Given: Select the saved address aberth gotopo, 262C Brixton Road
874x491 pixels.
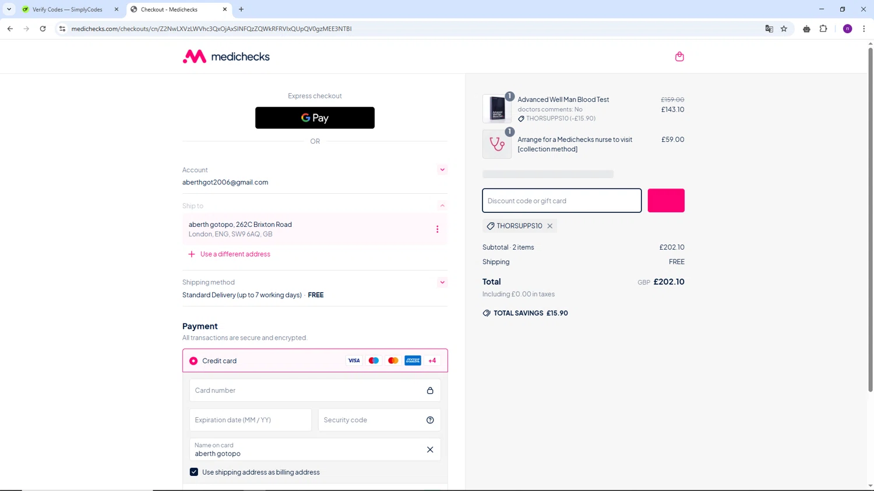Looking at the screenshot, I should tap(315, 229).
